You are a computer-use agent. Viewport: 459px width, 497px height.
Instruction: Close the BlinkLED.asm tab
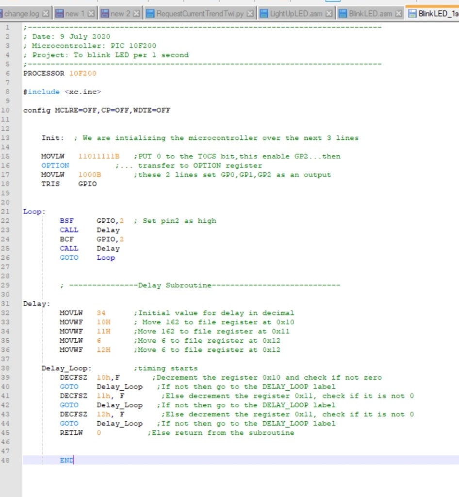pos(399,14)
